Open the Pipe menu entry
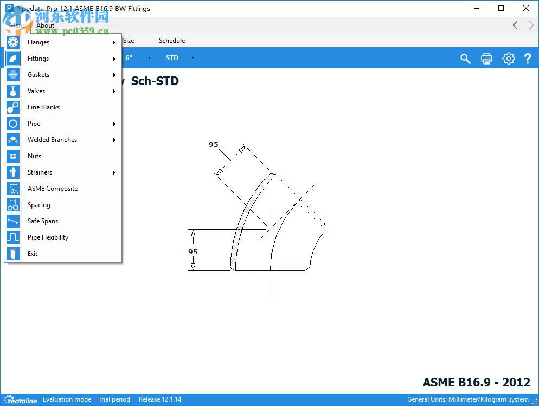The height and width of the screenshot is (406, 539). [63, 123]
